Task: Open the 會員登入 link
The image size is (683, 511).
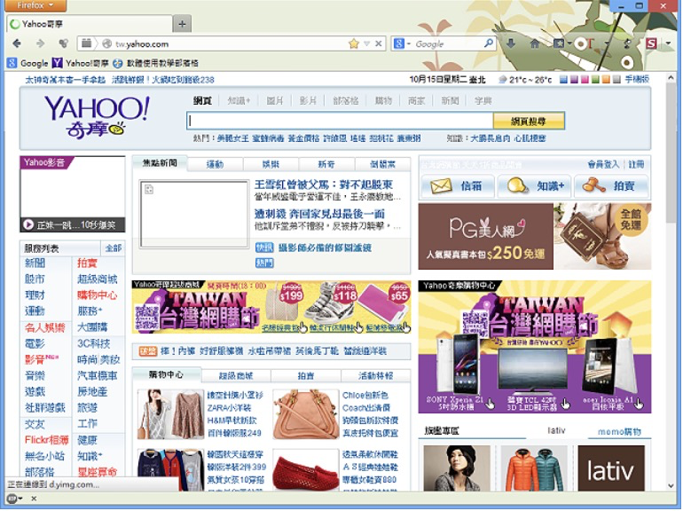Action: pos(603,164)
